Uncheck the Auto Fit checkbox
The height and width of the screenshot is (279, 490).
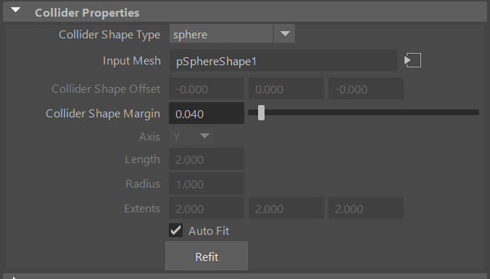pyautogui.click(x=175, y=230)
